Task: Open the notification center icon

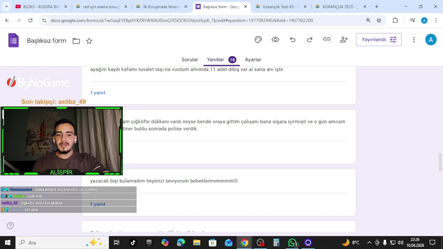Action: [432, 242]
